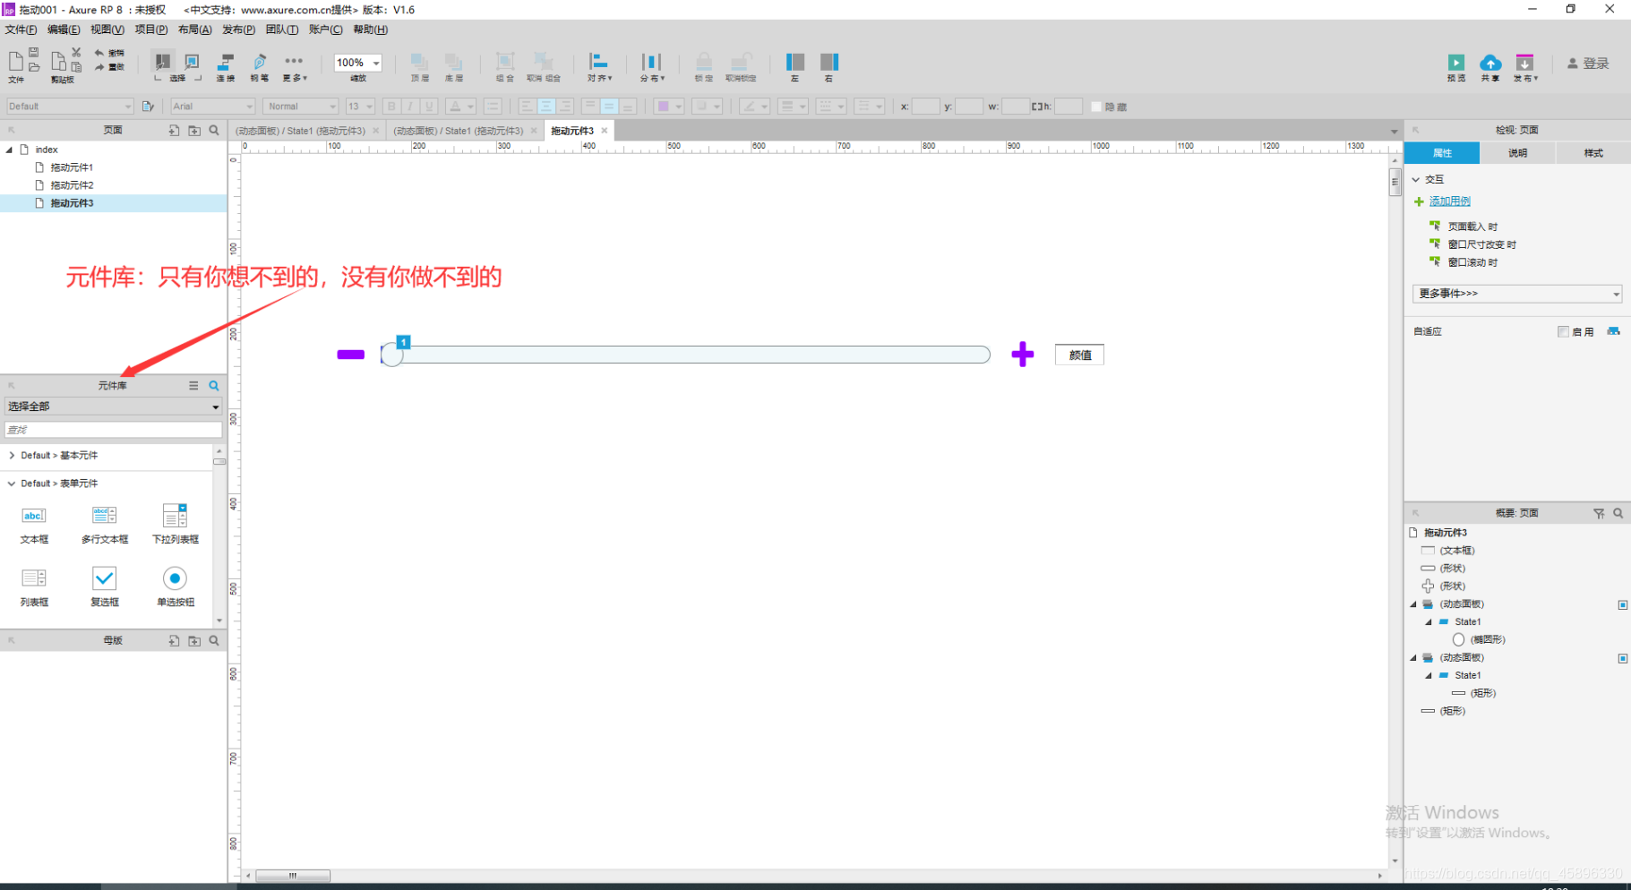Toggle Bold text formatting
This screenshot has height=890, width=1631.
391,107
